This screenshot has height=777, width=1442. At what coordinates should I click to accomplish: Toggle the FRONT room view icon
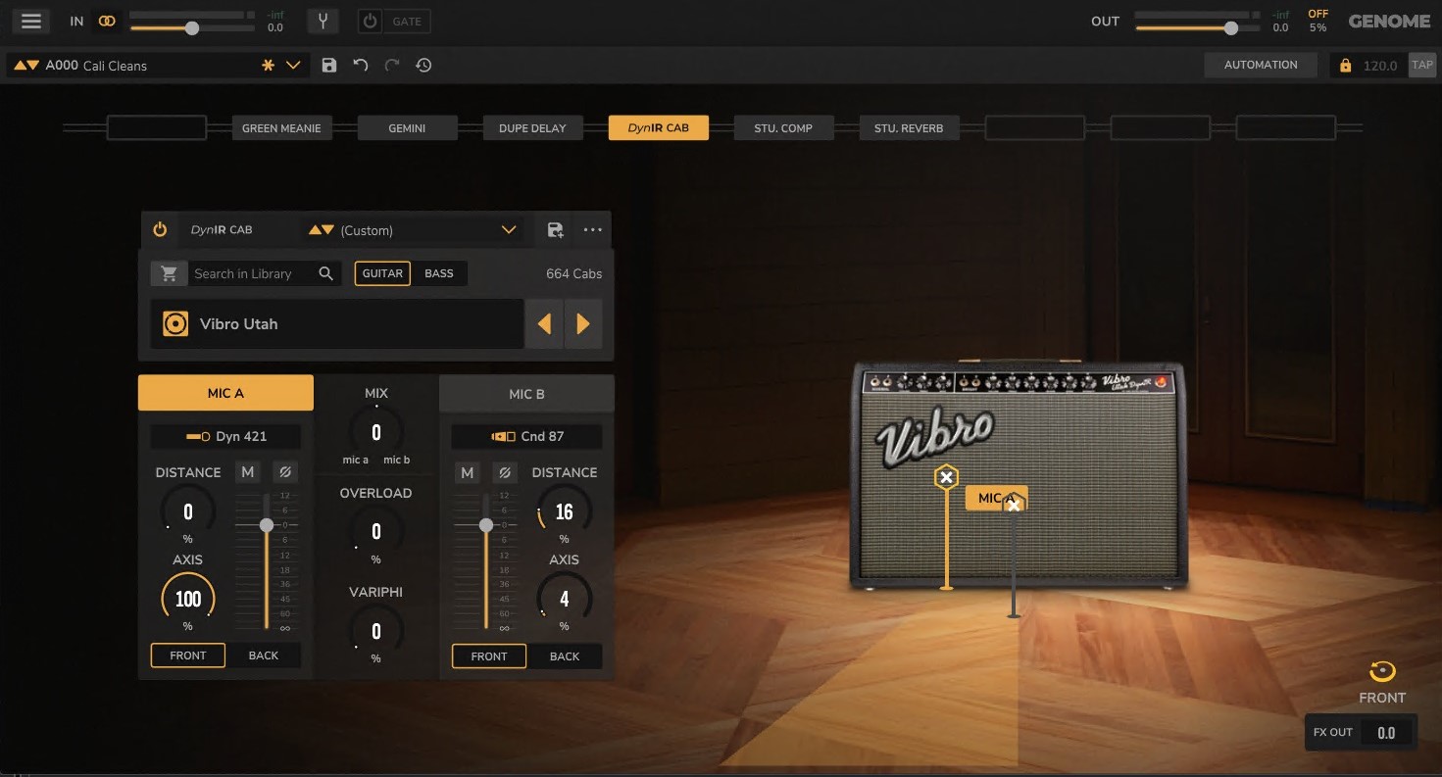tap(1382, 672)
